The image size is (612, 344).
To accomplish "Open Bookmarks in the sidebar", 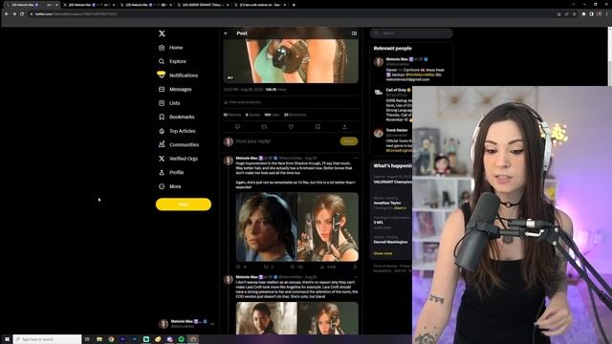I will [x=176, y=117].
